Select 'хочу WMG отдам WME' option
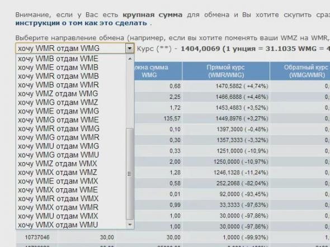The image size is (330, 247). [71, 120]
